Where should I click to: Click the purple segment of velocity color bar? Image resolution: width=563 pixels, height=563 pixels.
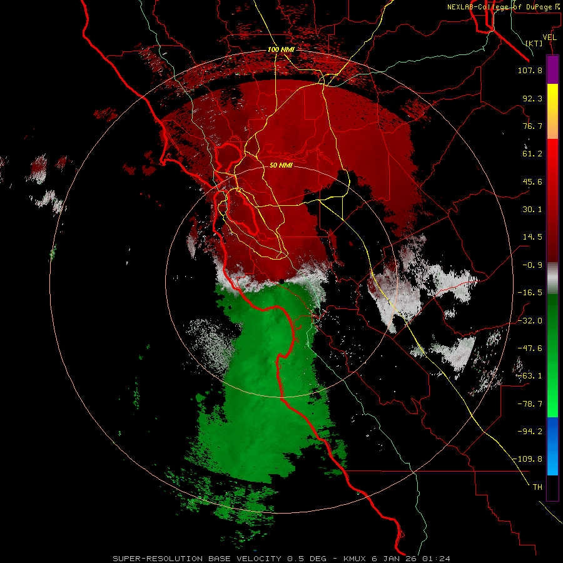pyautogui.click(x=552, y=69)
